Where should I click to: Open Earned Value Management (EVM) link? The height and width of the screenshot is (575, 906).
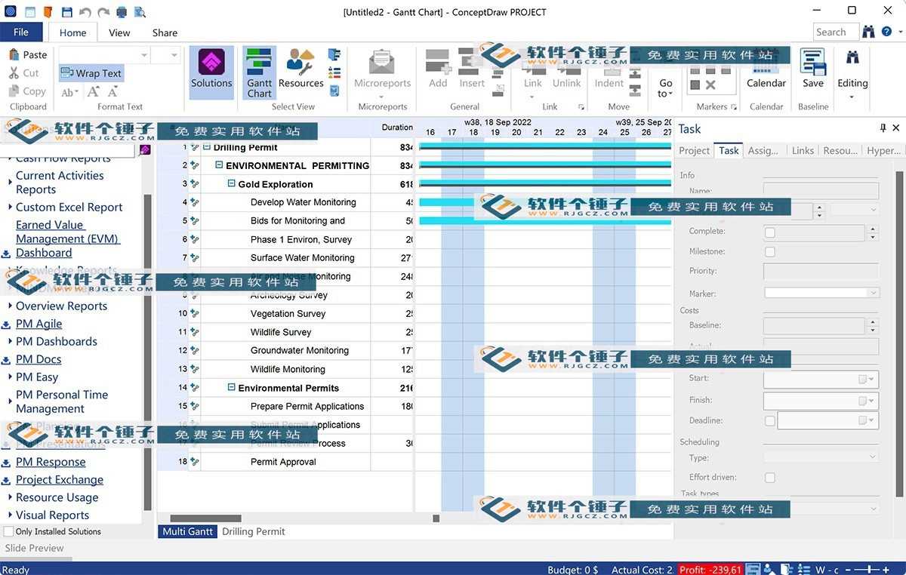(x=68, y=232)
